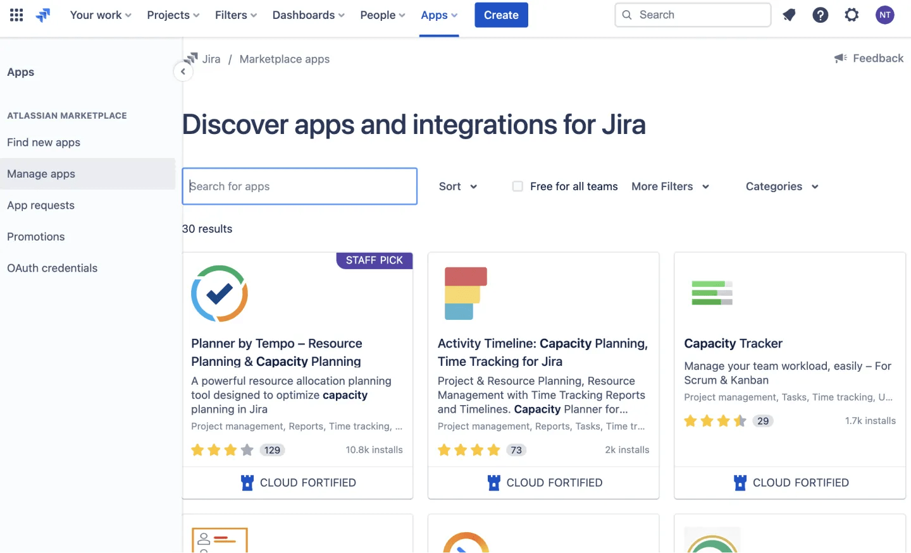Open the More Filters dropdown
This screenshot has width=911, height=553.
point(669,186)
